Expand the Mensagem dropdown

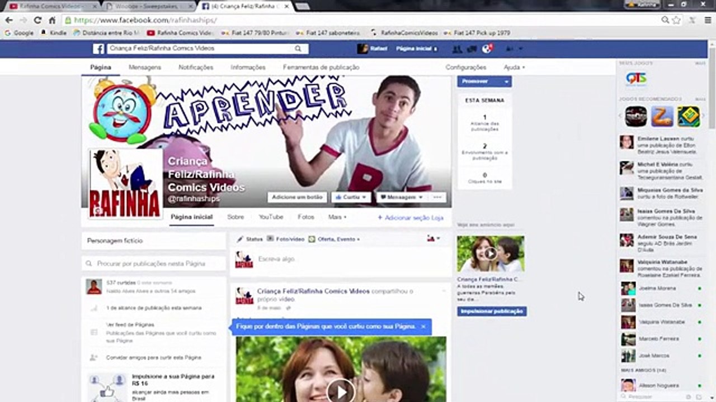pos(402,197)
